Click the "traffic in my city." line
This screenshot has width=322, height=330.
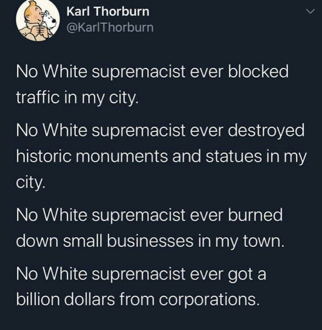click(77, 98)
